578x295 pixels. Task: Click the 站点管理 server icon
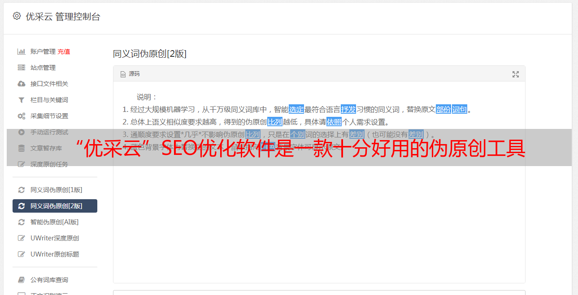[21, 68]
